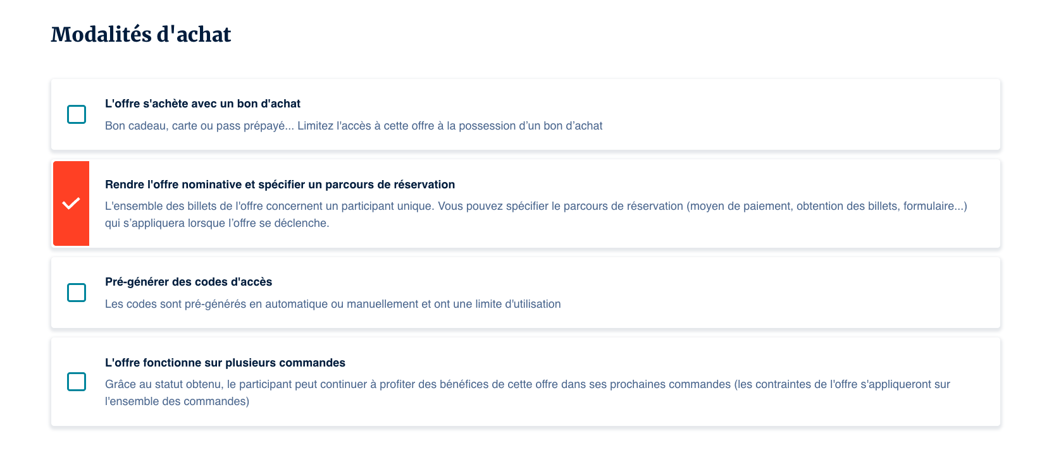
Task: Select the "Rendre l'offre nominative" title text
Action: click(x=280, y=185)
